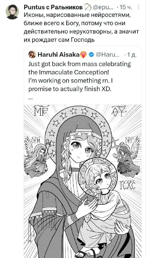Open Haruhi Aisaka's small profile avatar
This screenshot has height=258, width=146.
tap(32, 54)
